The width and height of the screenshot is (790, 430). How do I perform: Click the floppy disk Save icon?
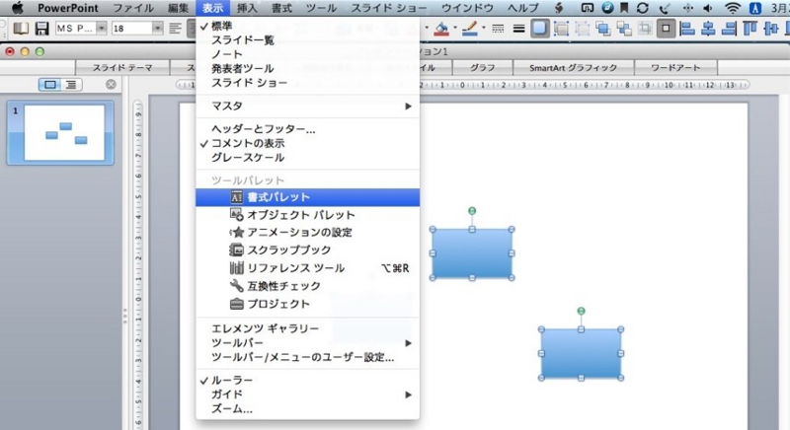tap(41, 29)
